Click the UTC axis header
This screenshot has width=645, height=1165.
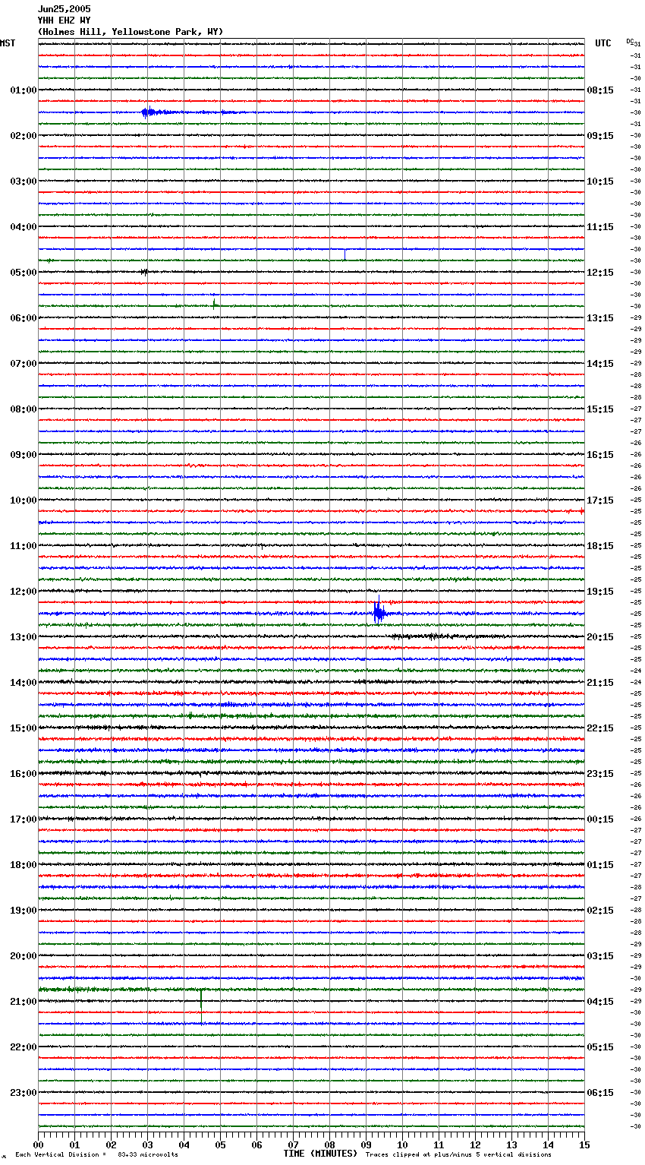click(x=603, y=43)
